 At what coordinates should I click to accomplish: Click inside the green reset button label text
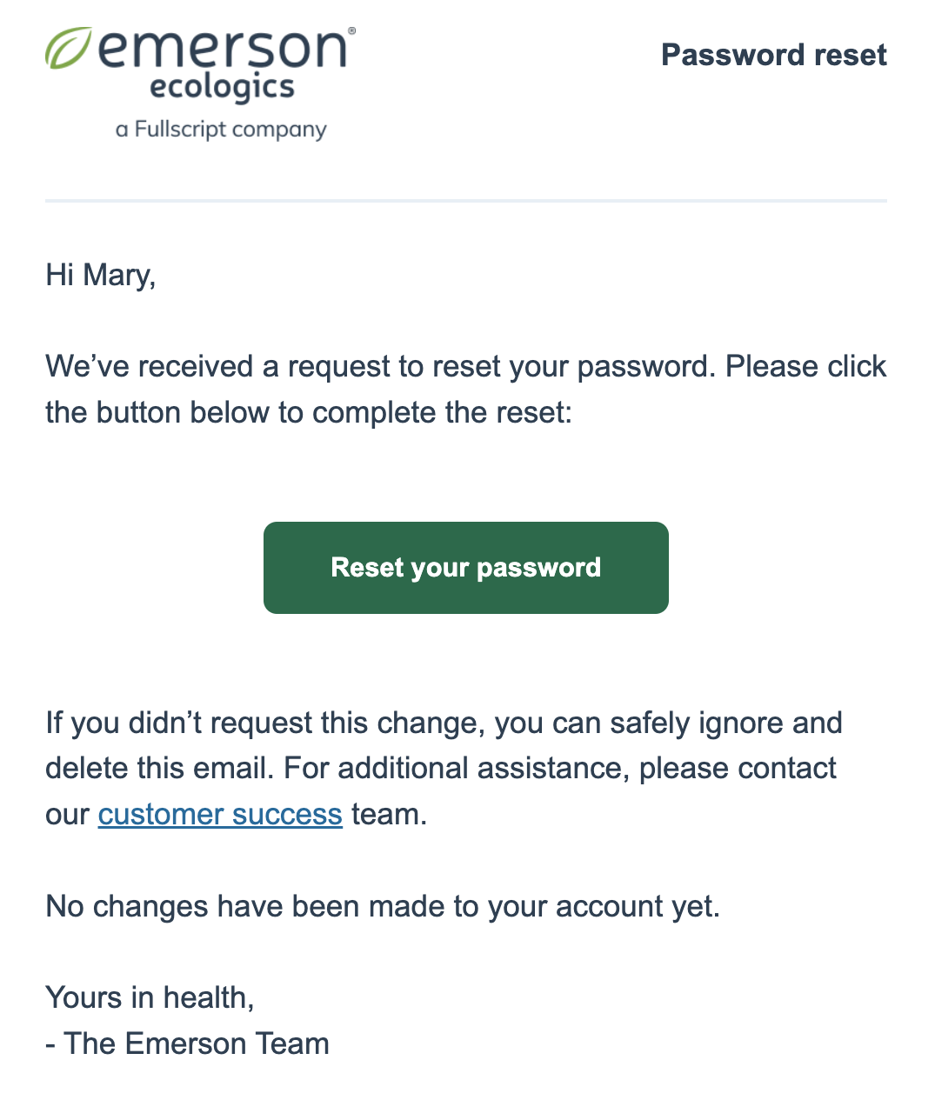[x=465, y=567]
